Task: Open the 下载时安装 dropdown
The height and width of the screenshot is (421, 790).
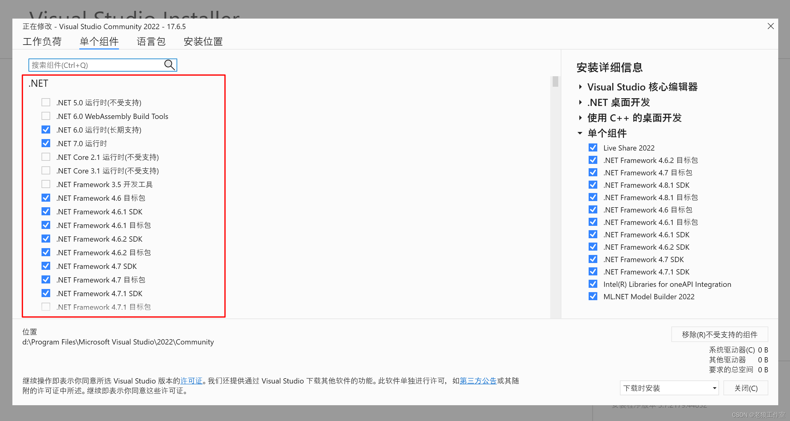Action: click(669, 388)
